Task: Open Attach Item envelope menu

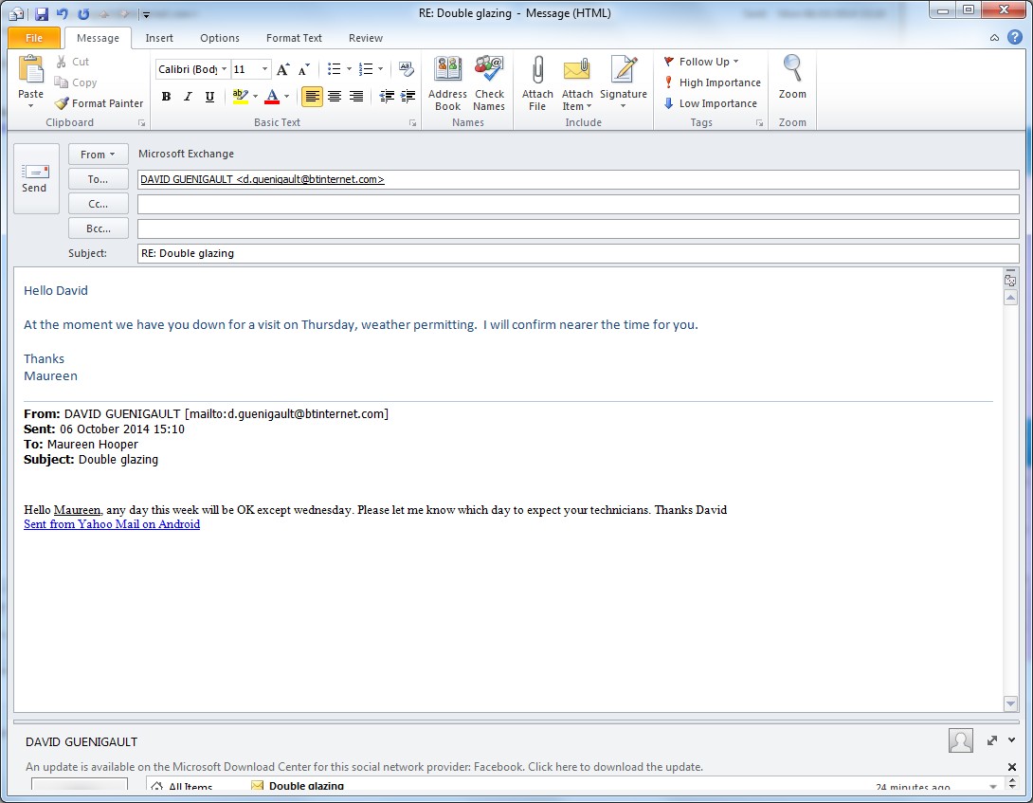Action: click(x=577, y=83)
